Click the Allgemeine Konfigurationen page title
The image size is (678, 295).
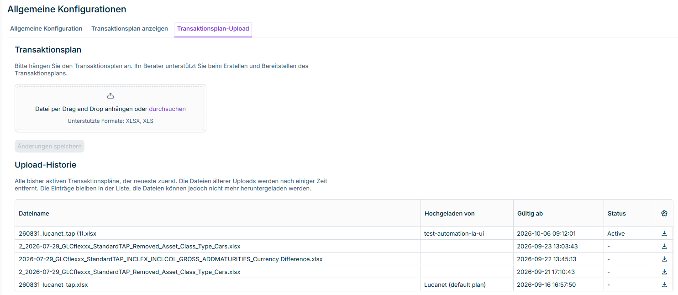point(67,9)
